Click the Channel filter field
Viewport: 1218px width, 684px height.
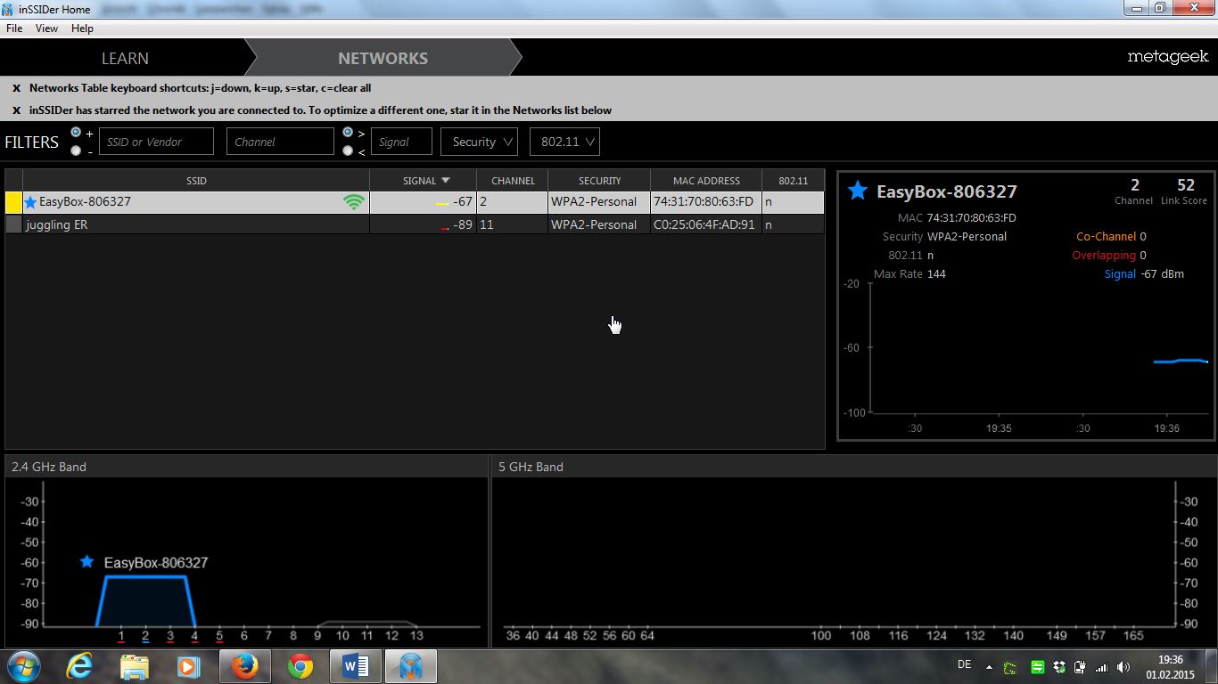(280, 142)
